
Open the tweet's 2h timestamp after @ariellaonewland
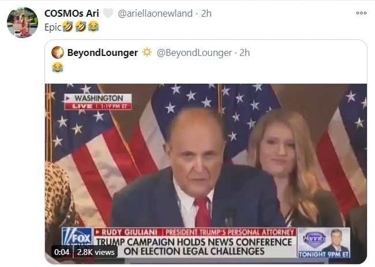coord(206,13)
